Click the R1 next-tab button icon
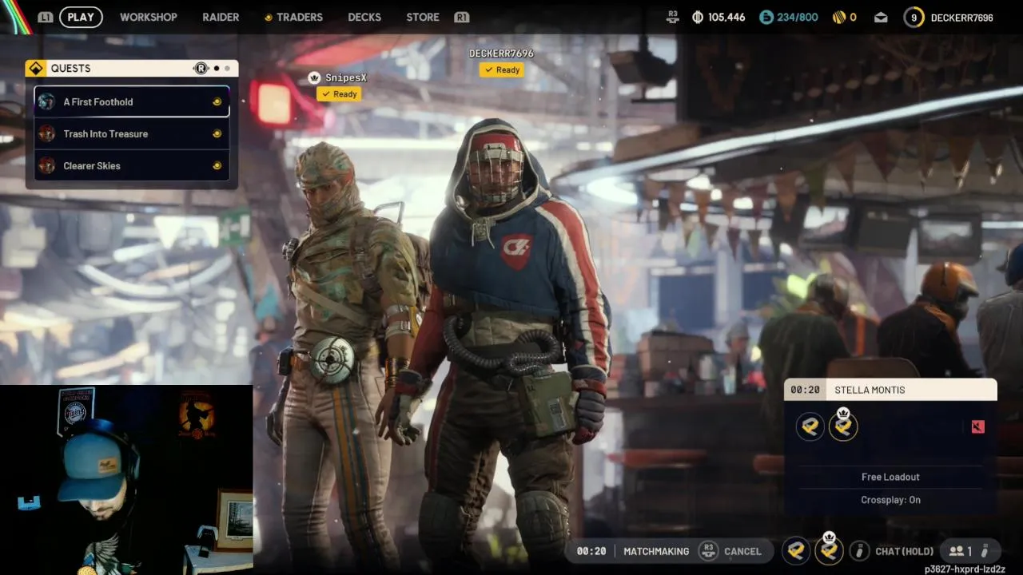This screenshot has height=575, width=1023. [461, 17]
